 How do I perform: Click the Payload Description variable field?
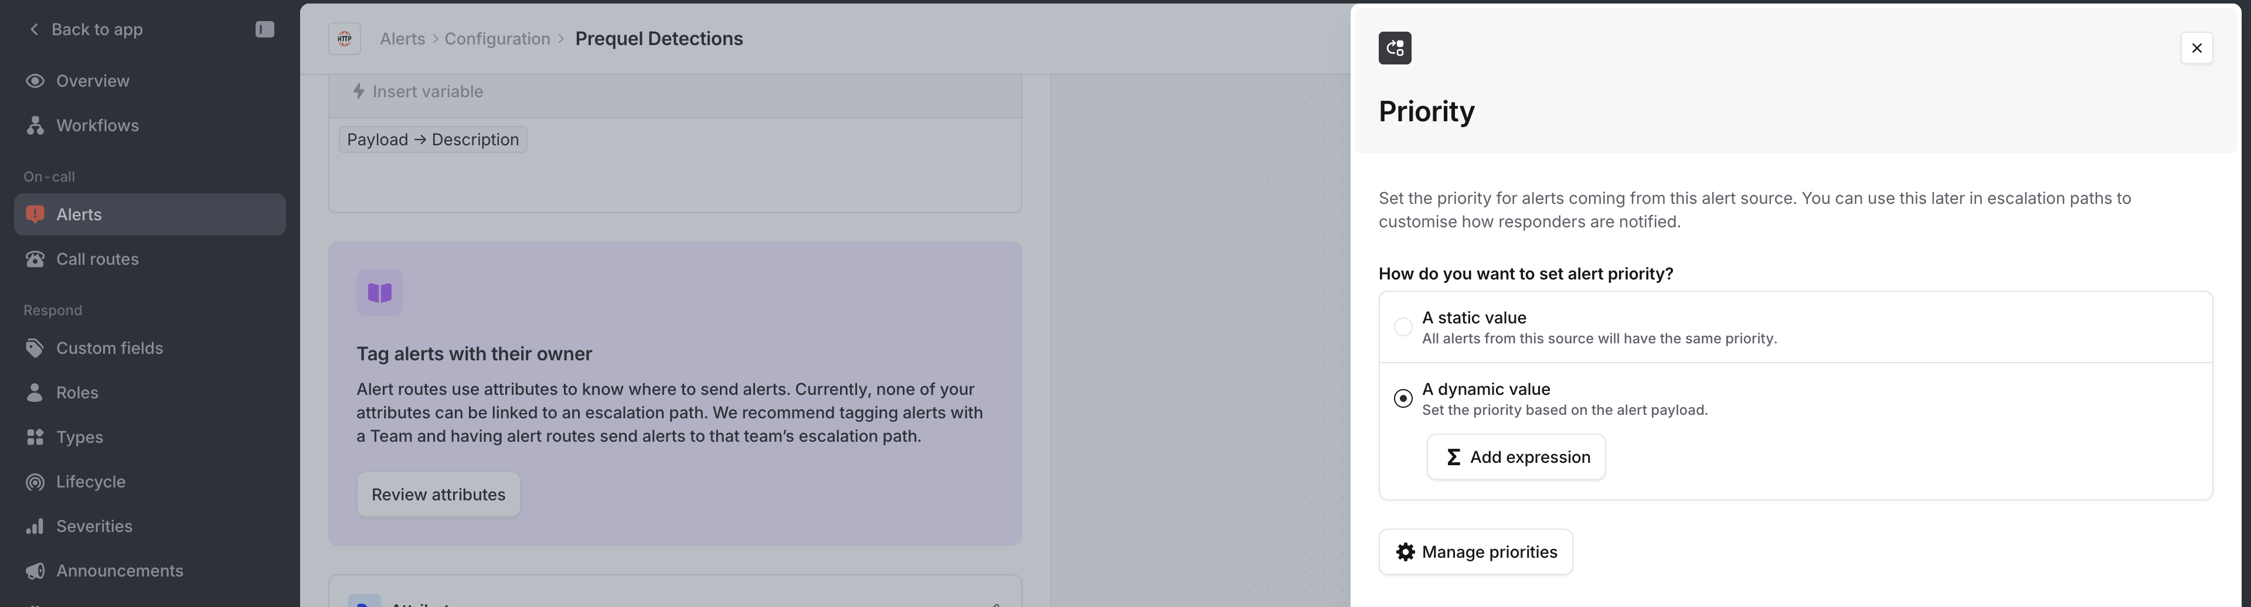[433, 140]
